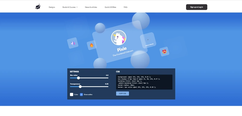
Task: Click inside the CSS code box
Action: tap(144, 82)
